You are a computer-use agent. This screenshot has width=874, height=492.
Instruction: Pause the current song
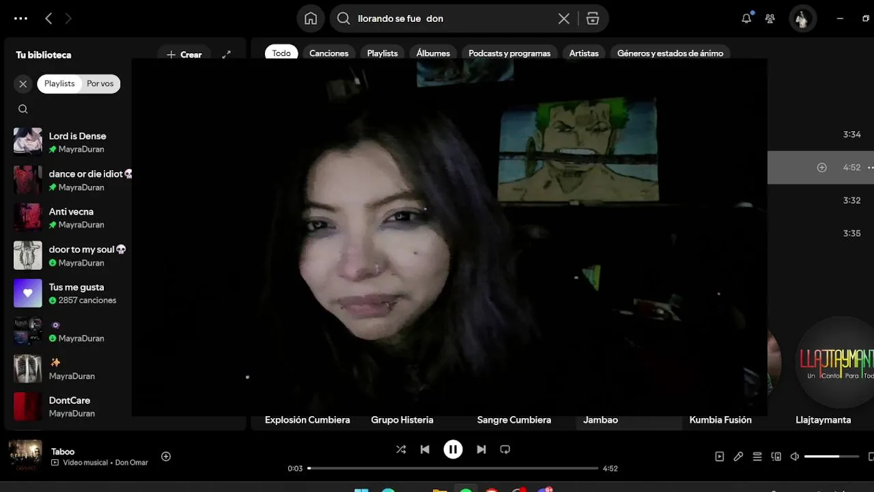click(x=453, y=450)
